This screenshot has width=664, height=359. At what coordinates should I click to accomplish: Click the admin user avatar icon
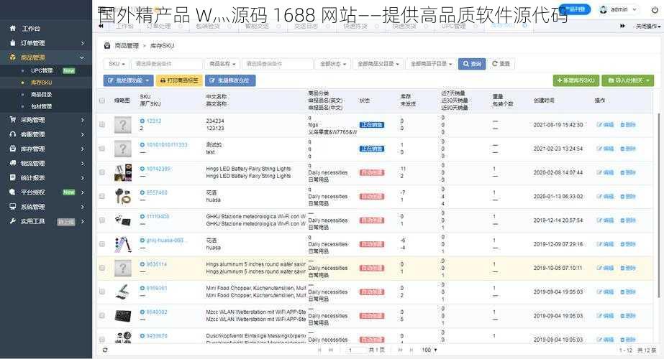tap(604, 9)
